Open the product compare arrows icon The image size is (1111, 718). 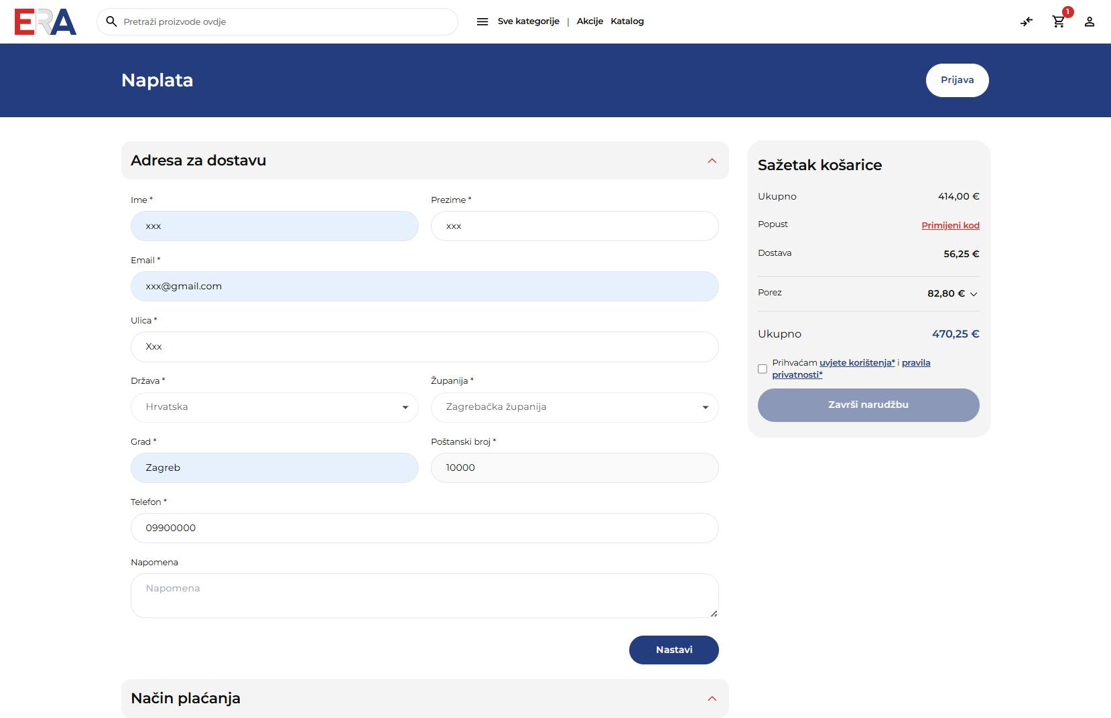1027,21
